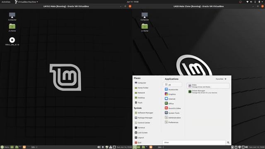This screenshot has height=149, width=265.
Task: Click battery icon in host top bar
Action: coord(259,2)
